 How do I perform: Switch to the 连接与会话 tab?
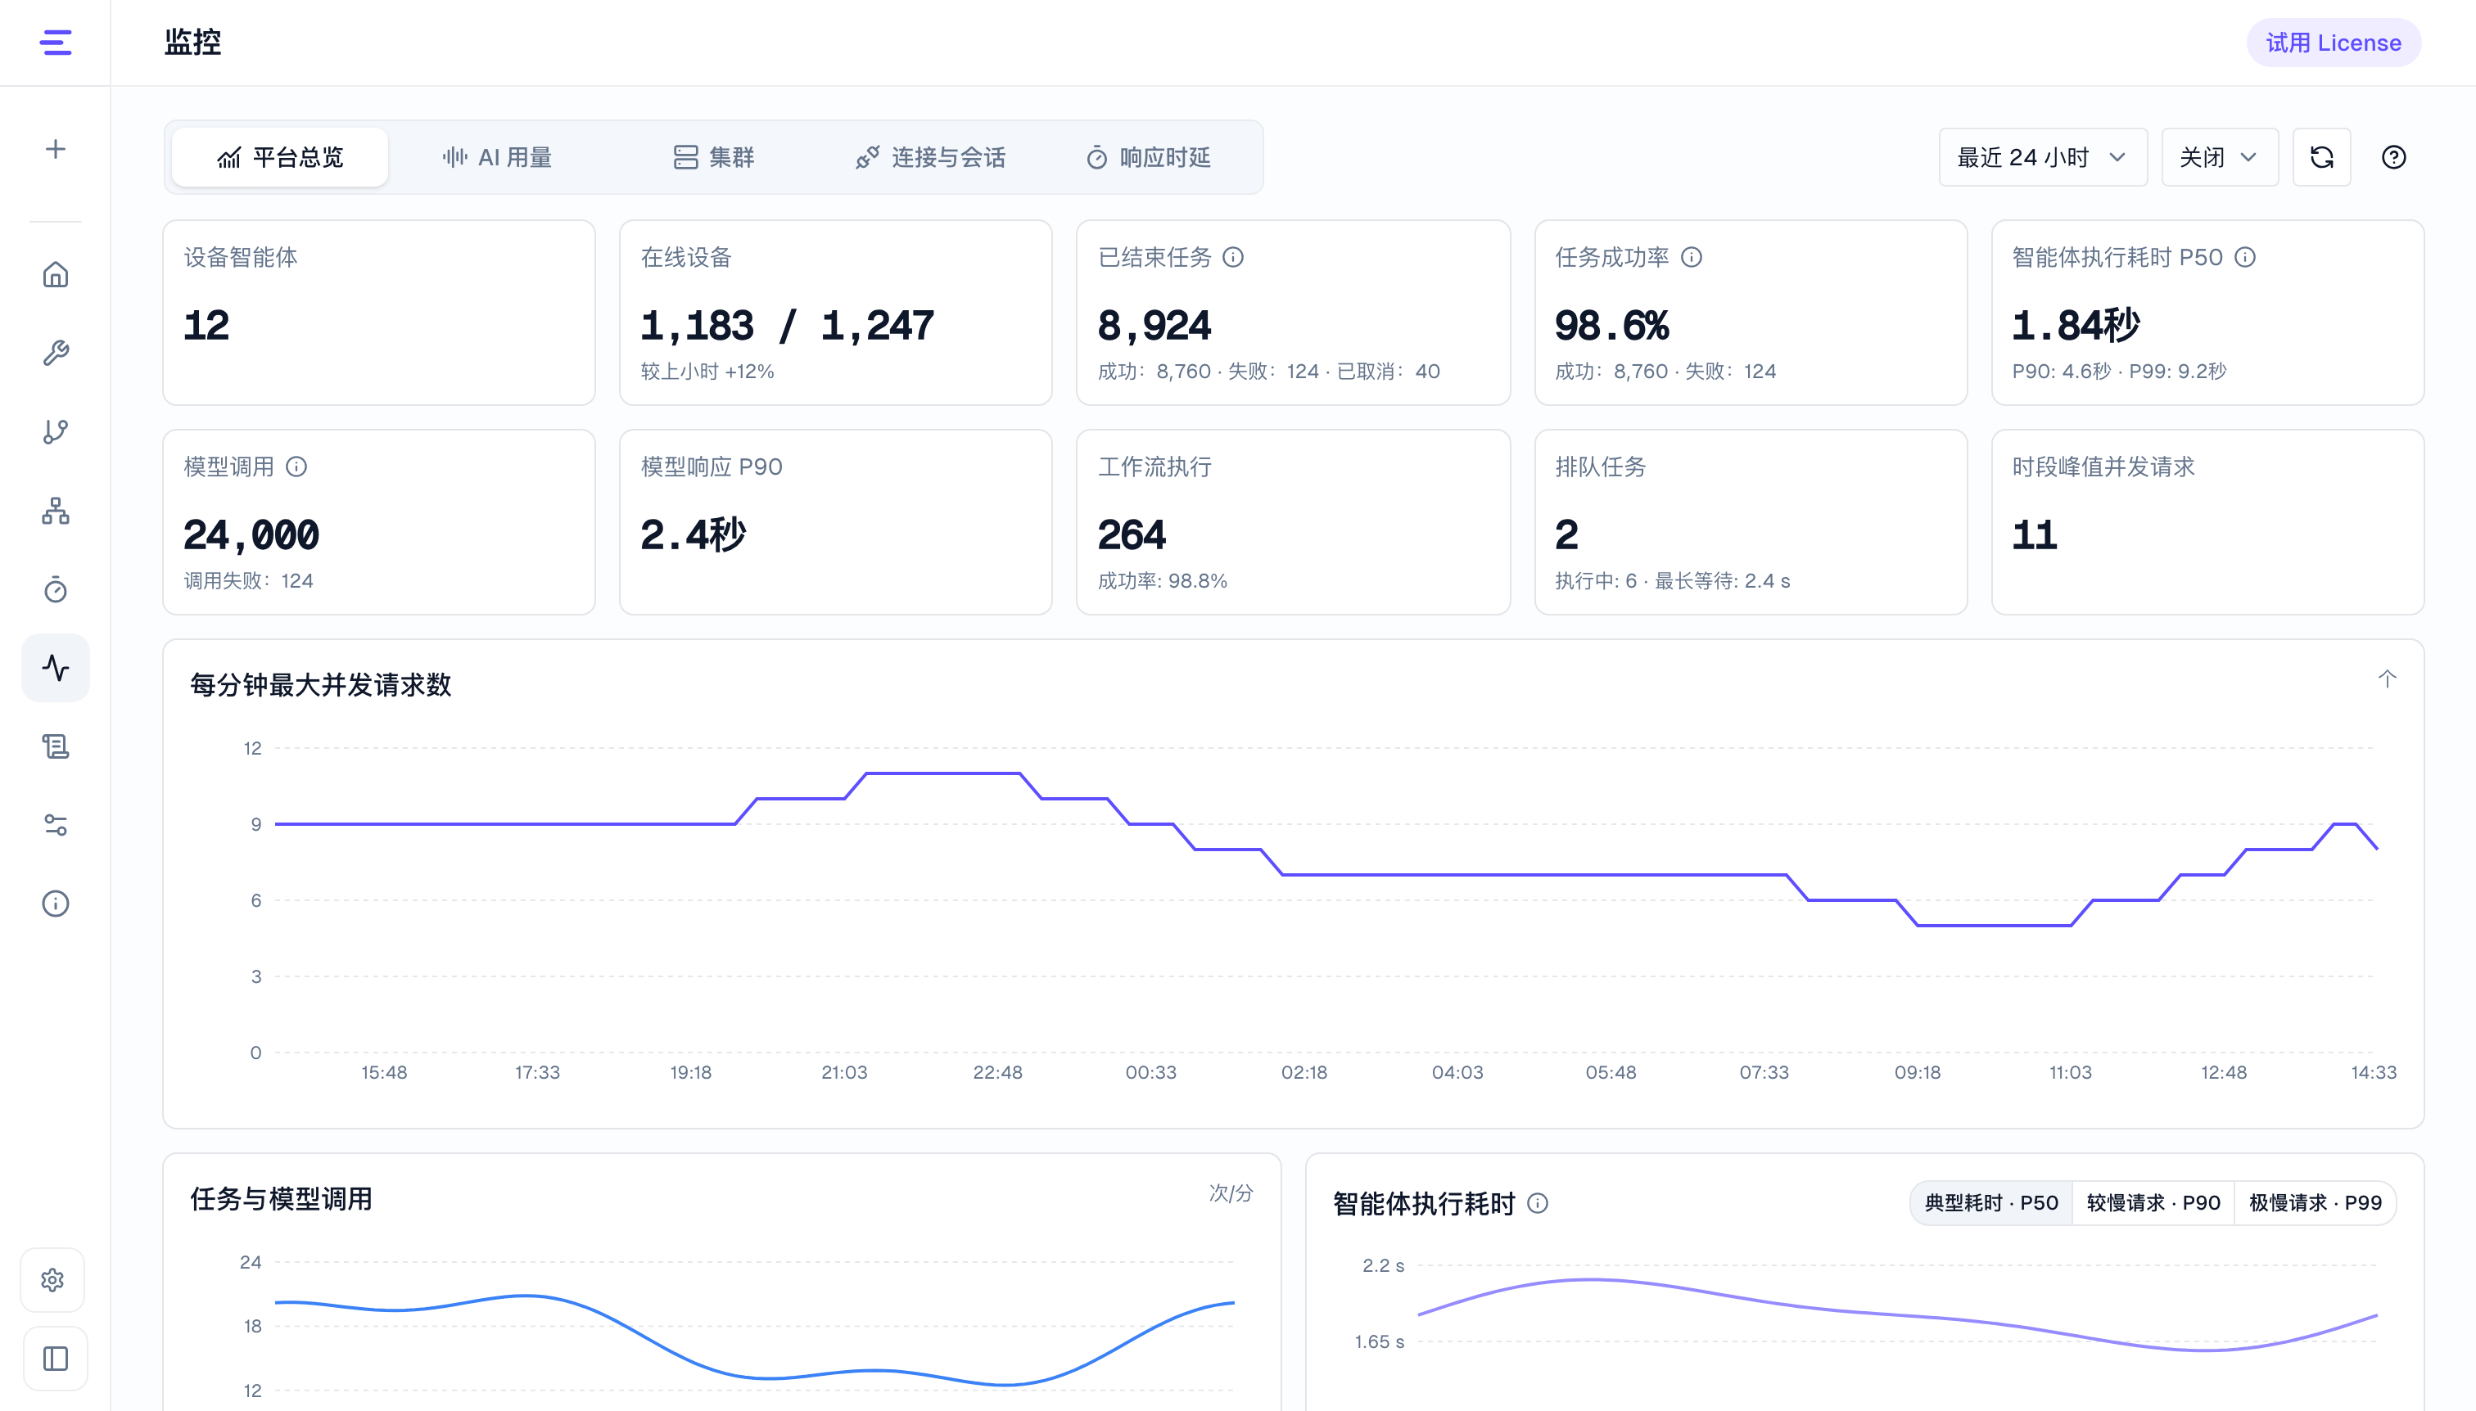pos(931,157)
